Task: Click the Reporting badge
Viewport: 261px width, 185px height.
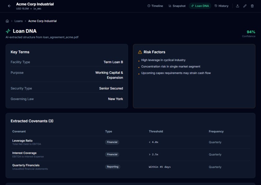Action: tap(112, 167)
